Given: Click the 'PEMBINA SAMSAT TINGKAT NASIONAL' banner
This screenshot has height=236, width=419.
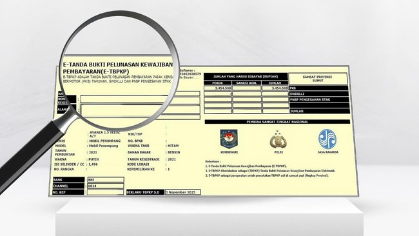Looking at the screenshot, I should coord(277,122).
